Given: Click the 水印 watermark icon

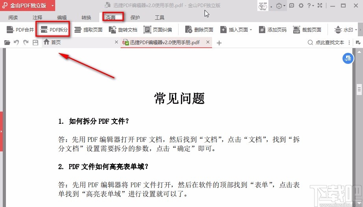Looking at the screenshot, I should (338, 30).
